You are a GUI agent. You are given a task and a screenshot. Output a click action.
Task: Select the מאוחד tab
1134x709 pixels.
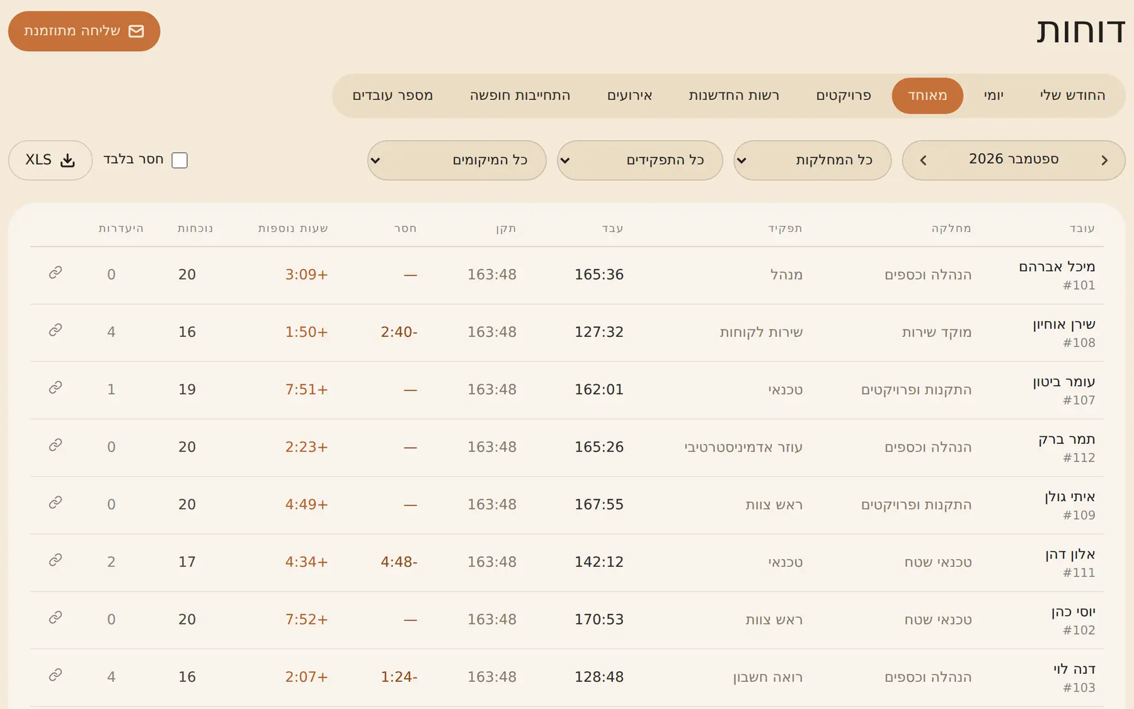927,96
